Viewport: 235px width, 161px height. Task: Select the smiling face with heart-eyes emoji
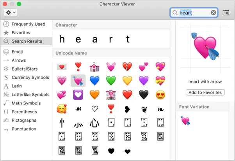tap(160, 95)
